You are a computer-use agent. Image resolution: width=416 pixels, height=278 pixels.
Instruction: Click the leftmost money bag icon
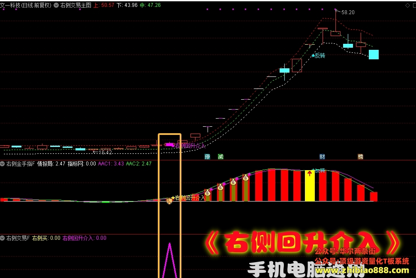click(x=208, y=192)
